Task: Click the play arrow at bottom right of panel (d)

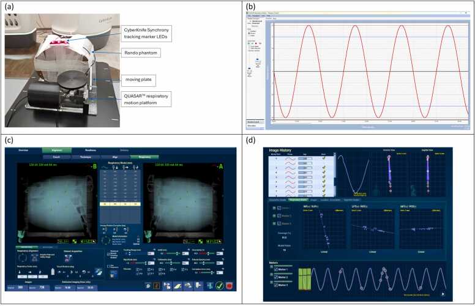Action: pos(443,294)
